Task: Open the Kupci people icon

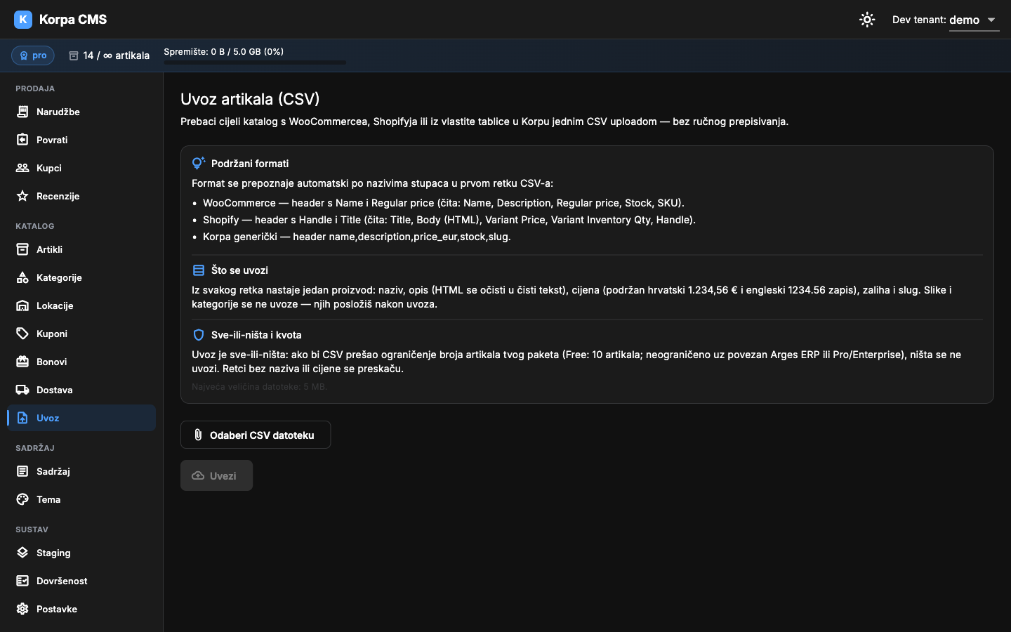Action: pyautogui.click(x=22, y=168)
